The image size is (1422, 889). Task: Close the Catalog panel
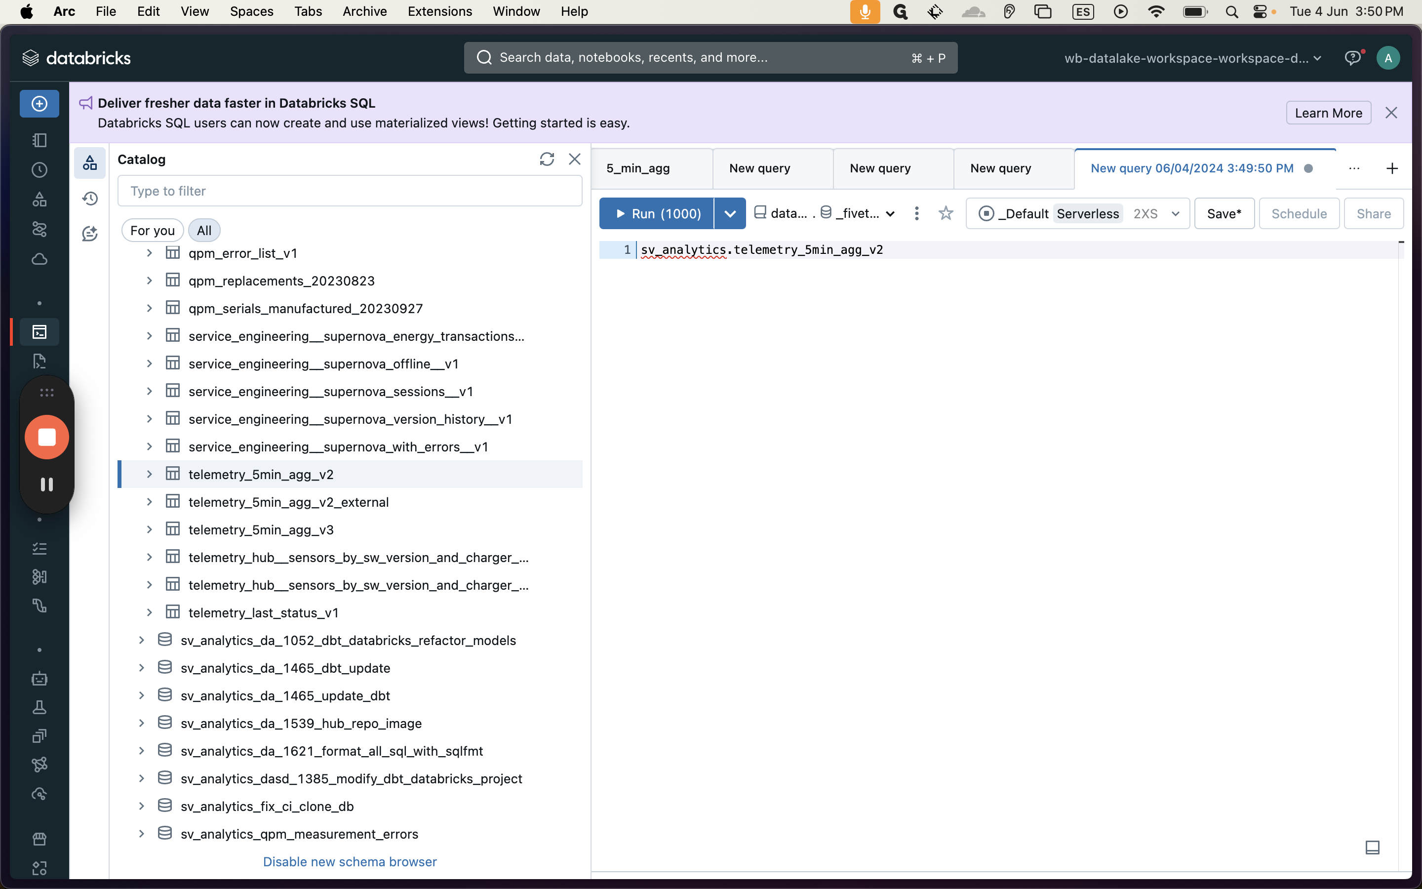[575, 160]
